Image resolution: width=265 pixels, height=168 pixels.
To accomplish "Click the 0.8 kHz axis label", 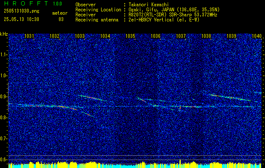I will (x=3, y=118).
